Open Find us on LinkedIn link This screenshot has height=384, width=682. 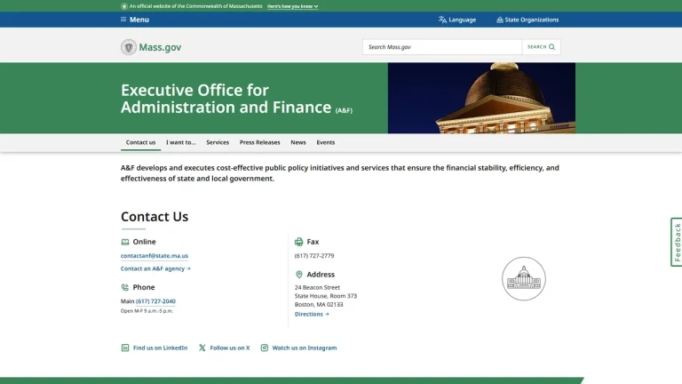click(160, 348)
